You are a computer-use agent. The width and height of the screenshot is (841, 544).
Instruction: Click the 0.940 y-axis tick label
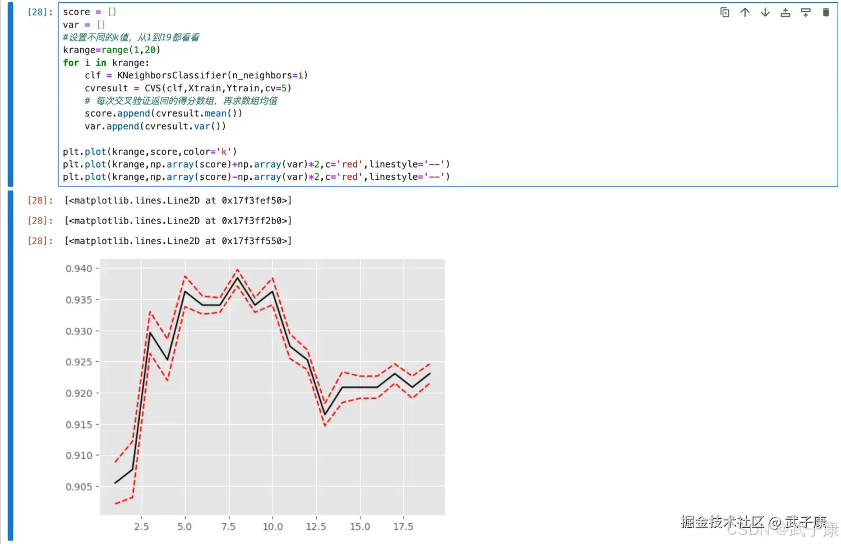[x=79, y=268]
